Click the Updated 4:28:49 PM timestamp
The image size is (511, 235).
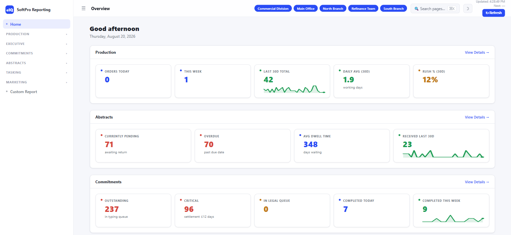[490, 2]
